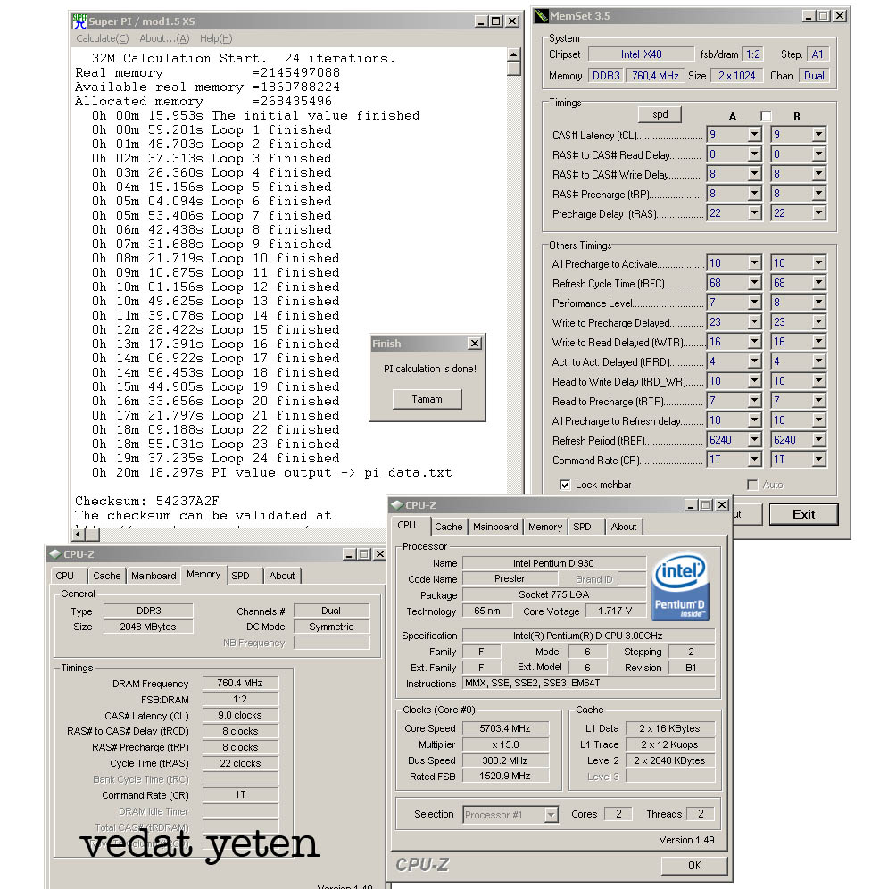Click the Super PI vertical scroll thumb
Screen dimensions: 888x889
point(514,69)
